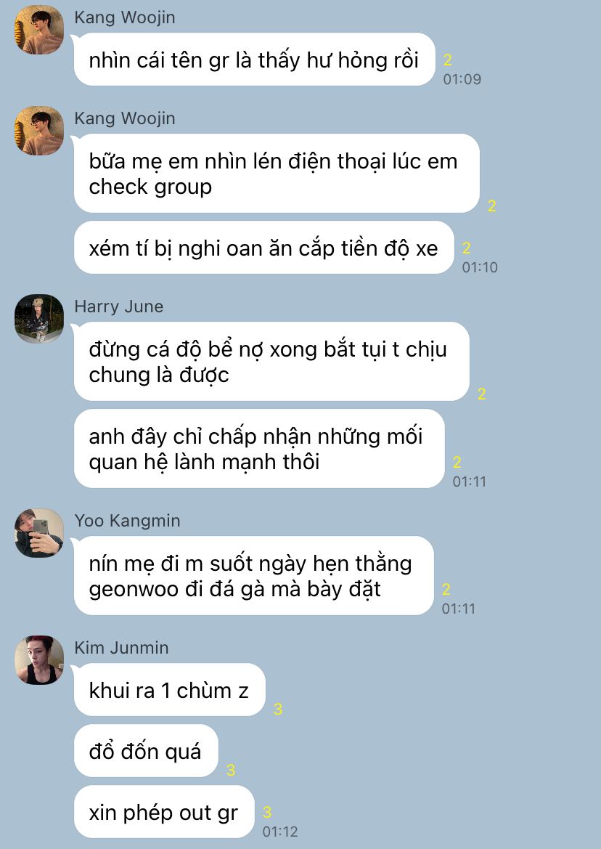Tap Yoo Kangmin's selfie avatar

pos(39,533)
